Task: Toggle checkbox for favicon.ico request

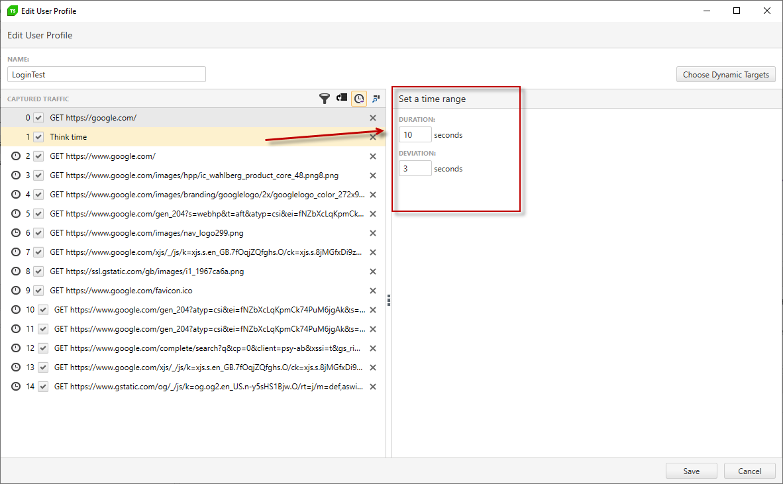Action: click(x=38, y=291)
